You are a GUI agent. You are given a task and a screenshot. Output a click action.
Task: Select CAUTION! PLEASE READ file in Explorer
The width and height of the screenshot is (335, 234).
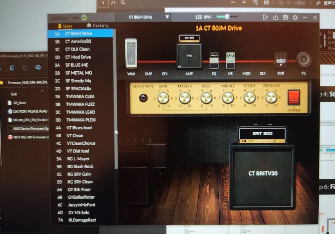(x=28, y=111)
